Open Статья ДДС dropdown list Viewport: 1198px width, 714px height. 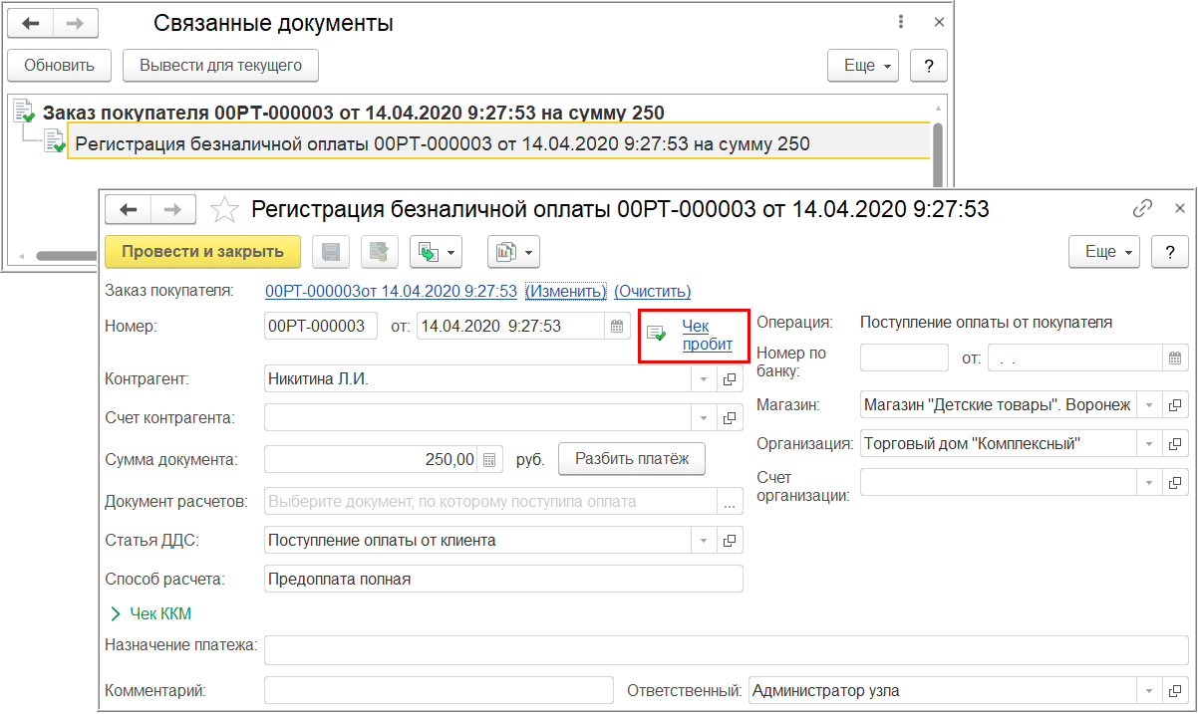pyautogui.click(x=704, y=541)
